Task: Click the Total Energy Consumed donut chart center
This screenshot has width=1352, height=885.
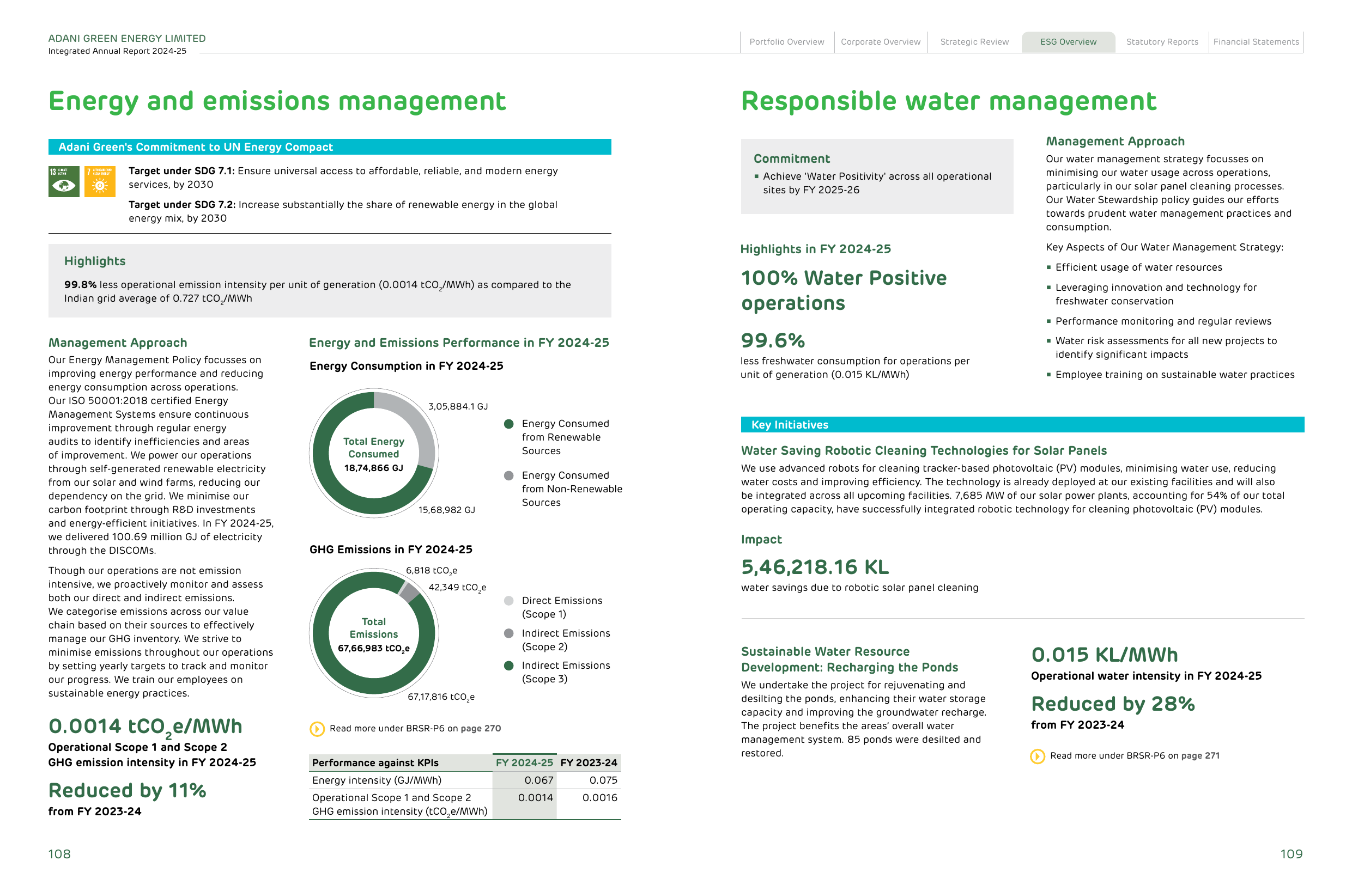Action: tap(374, 454)
